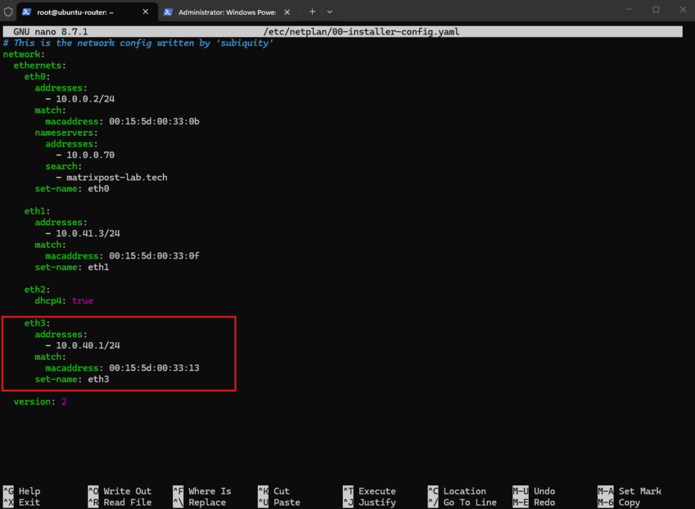Click the M-U Undo shortcut label
The width and height of the screenshot is (695, 509).
click(x=533, y=491)
